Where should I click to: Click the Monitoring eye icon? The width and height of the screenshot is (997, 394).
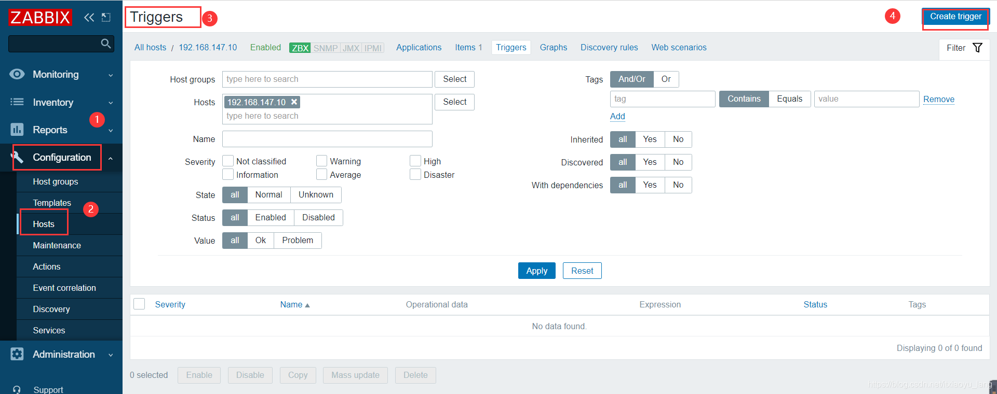[x=17, y=74]
